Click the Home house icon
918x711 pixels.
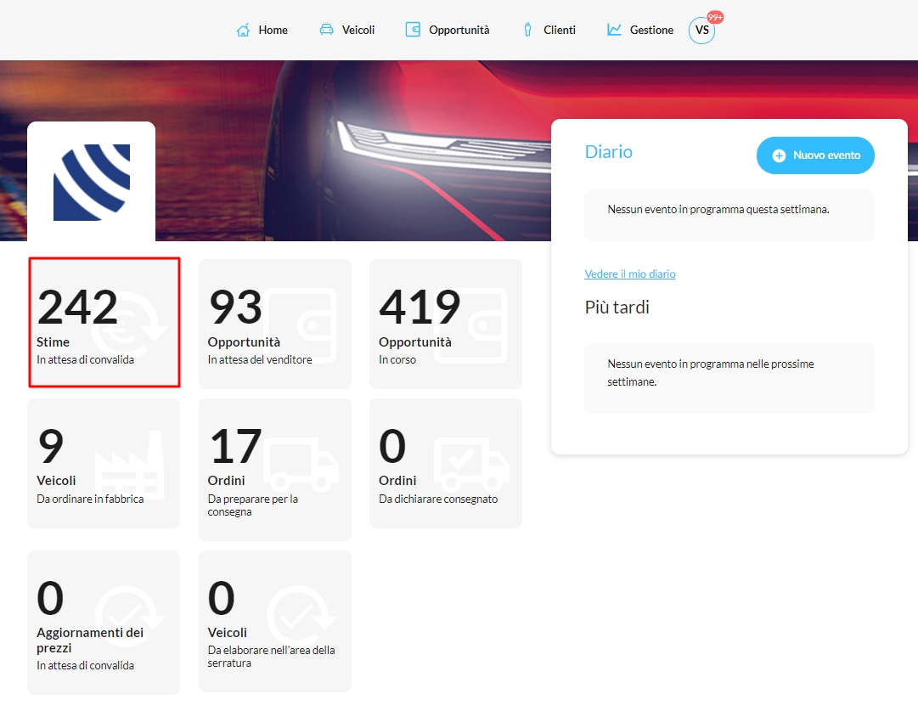pos(243,30)
